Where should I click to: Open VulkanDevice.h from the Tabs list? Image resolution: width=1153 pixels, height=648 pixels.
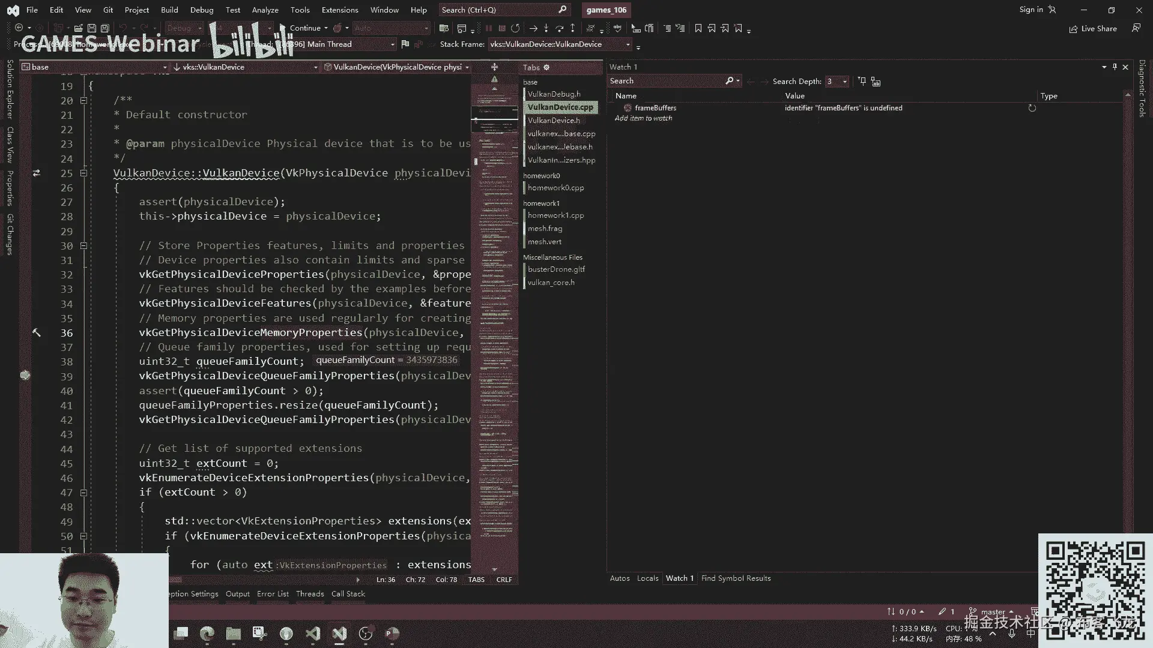click(554, 121)
